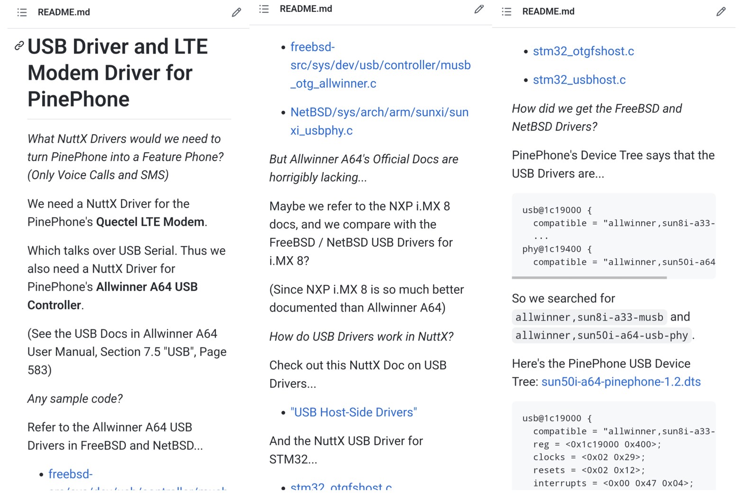
Task: Click the README.md title in middle panel
Action: pos(306,9)
